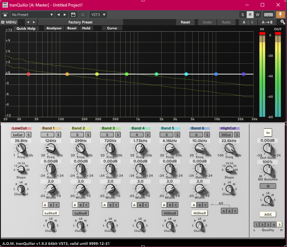Select the orange Band 1 node
This screenshot has width=287, height=247.
coord(67,74)
